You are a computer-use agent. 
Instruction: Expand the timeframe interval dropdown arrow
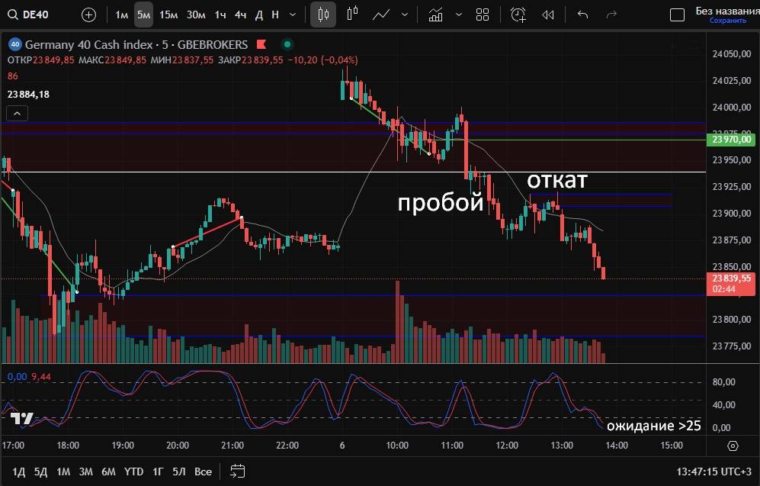293,14
